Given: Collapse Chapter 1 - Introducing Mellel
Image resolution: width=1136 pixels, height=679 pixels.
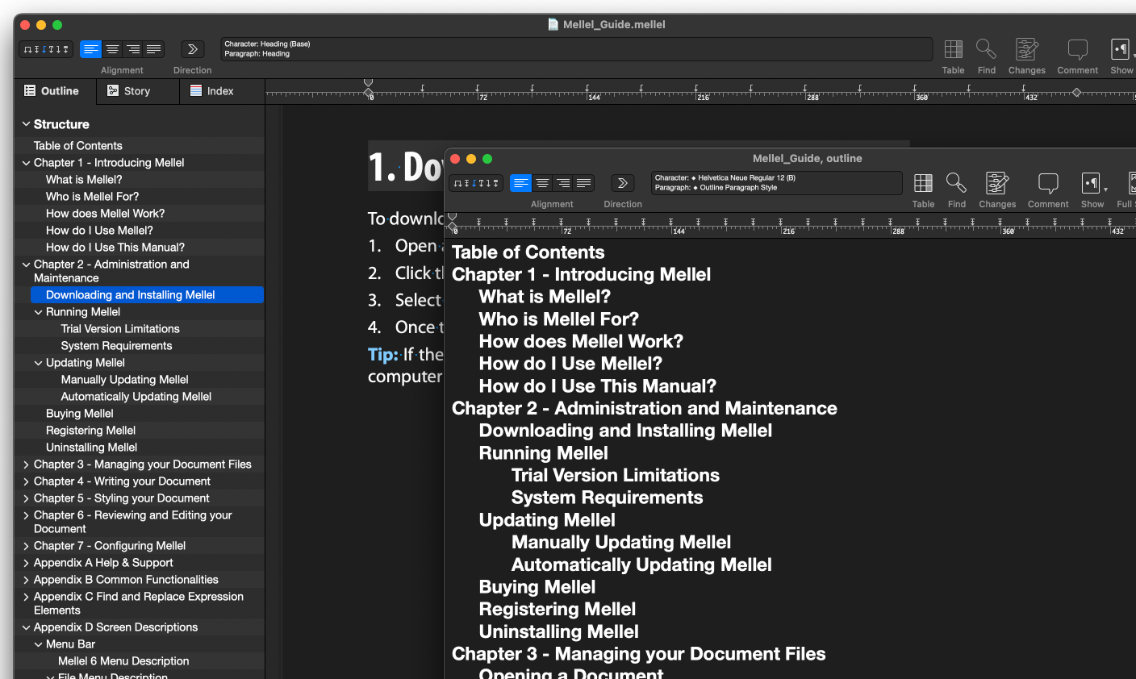Looking at the screenshot, I should point(26,163).
